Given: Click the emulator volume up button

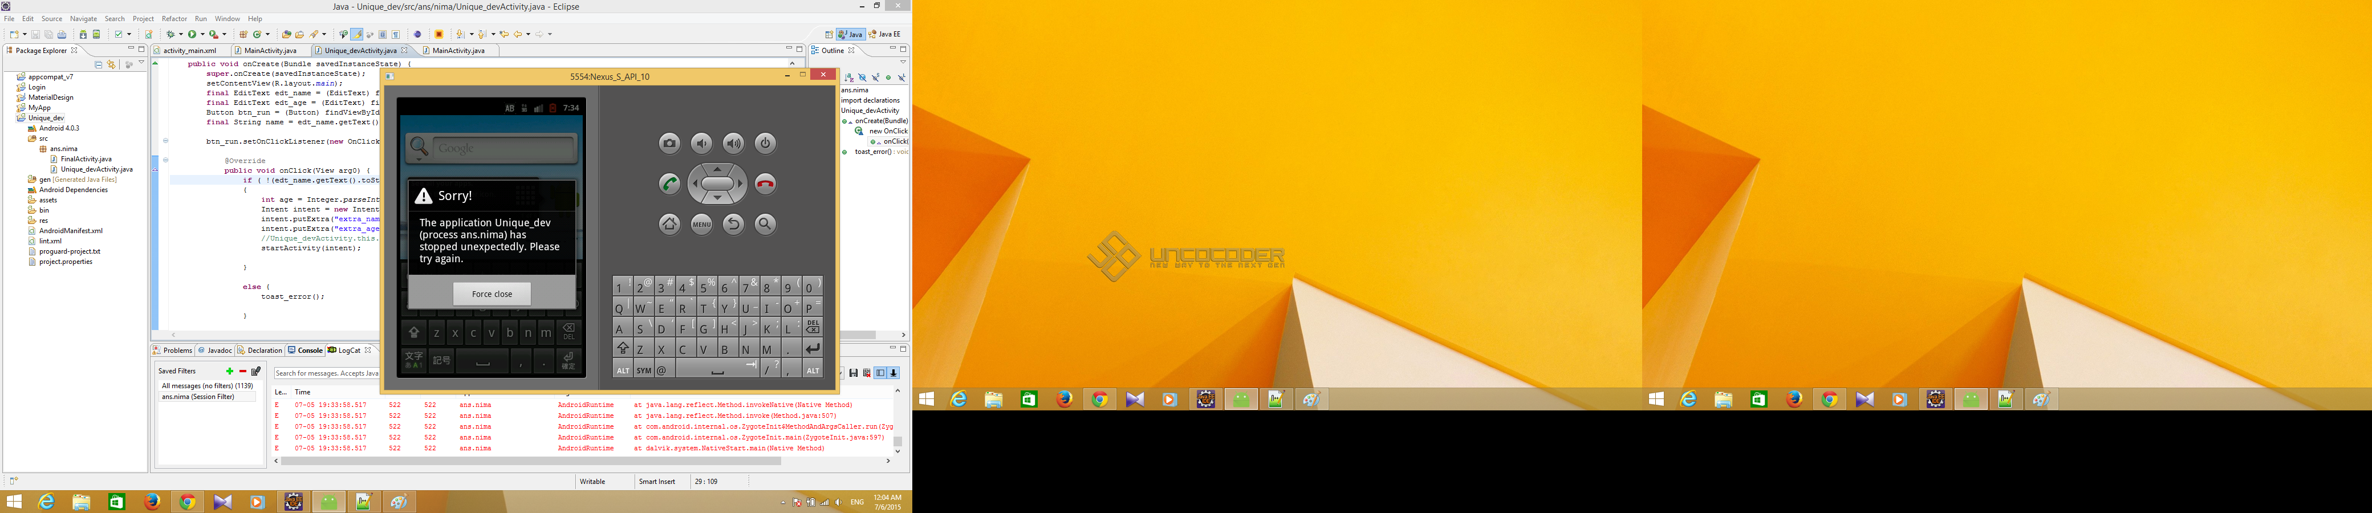Looking at the screenshot, I should coord(733,142).
